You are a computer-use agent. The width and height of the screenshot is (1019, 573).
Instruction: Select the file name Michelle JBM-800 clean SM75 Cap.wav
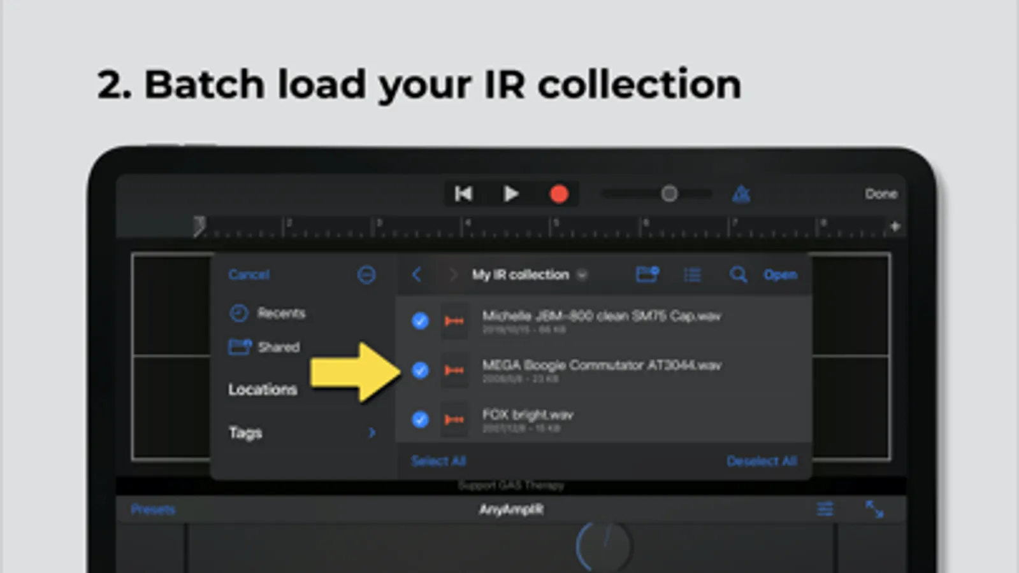(602, 316)
